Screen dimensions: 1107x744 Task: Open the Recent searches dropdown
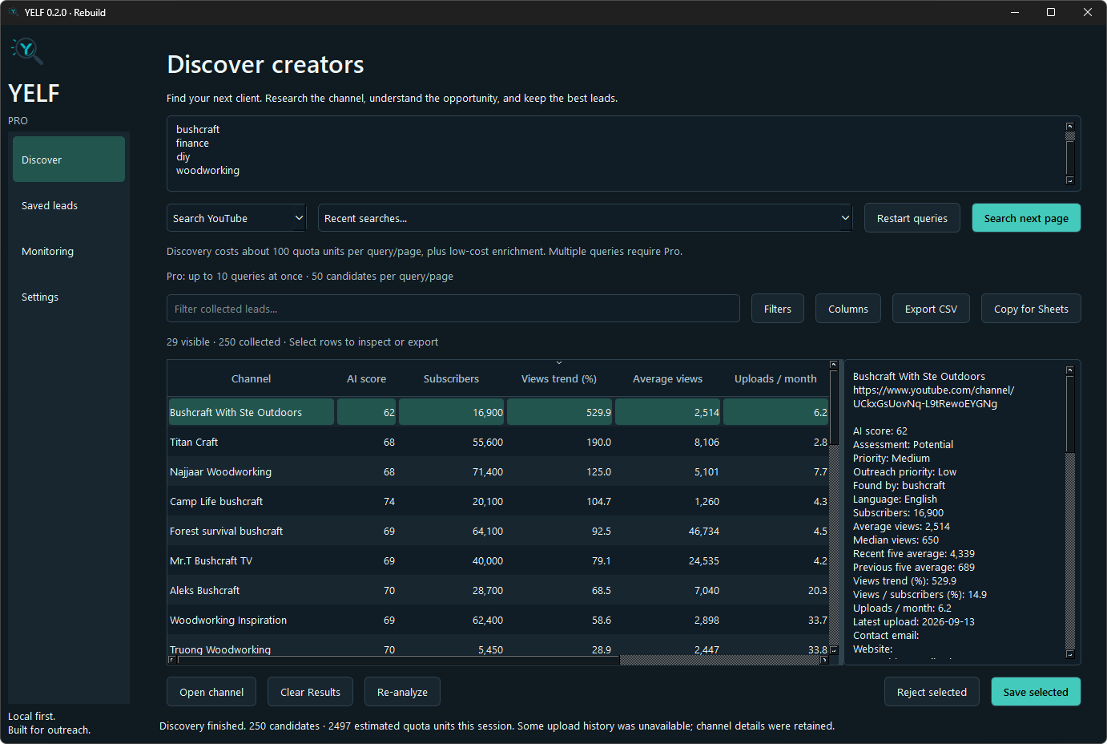(x=585, y=218)
